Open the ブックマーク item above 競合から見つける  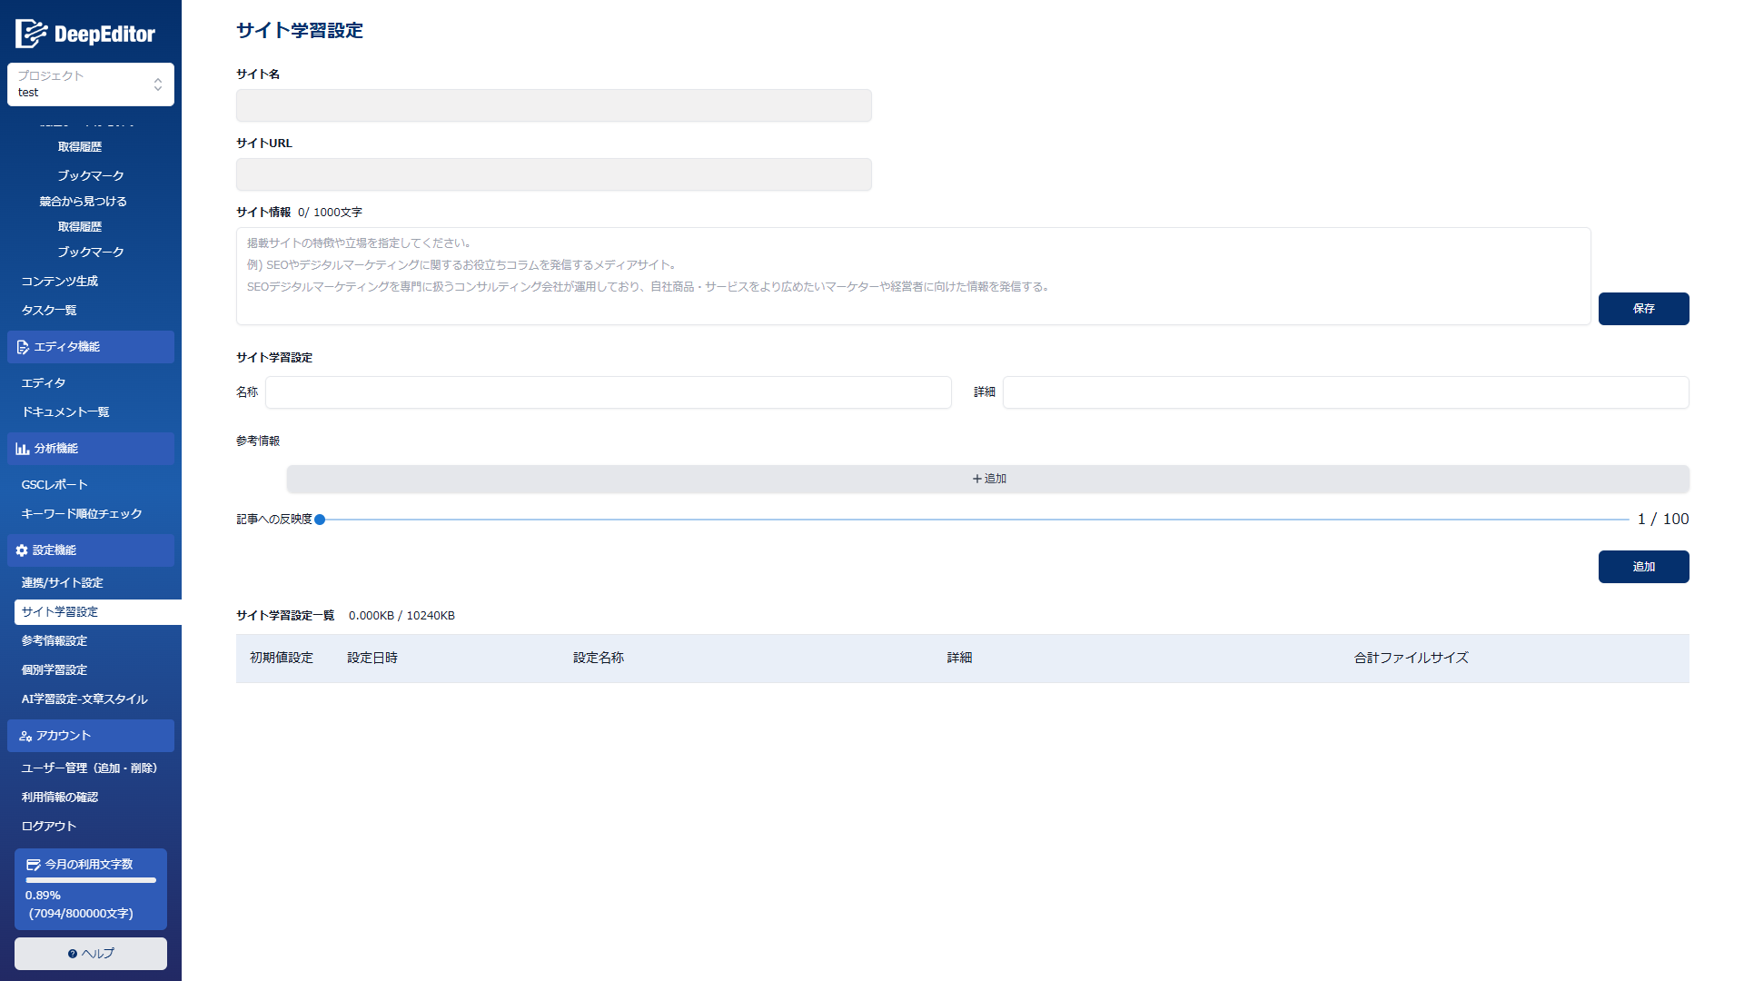[x=91, y=176]
